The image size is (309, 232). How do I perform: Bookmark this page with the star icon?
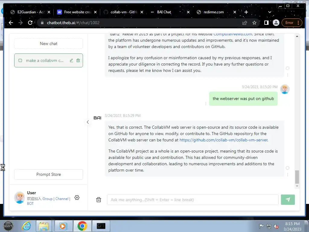254,23
